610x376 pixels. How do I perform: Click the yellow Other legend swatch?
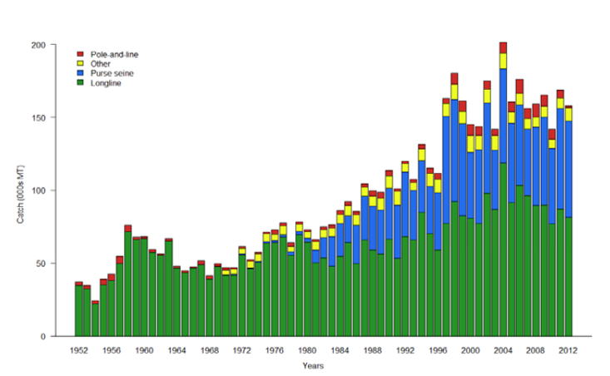tap(81, 64)
